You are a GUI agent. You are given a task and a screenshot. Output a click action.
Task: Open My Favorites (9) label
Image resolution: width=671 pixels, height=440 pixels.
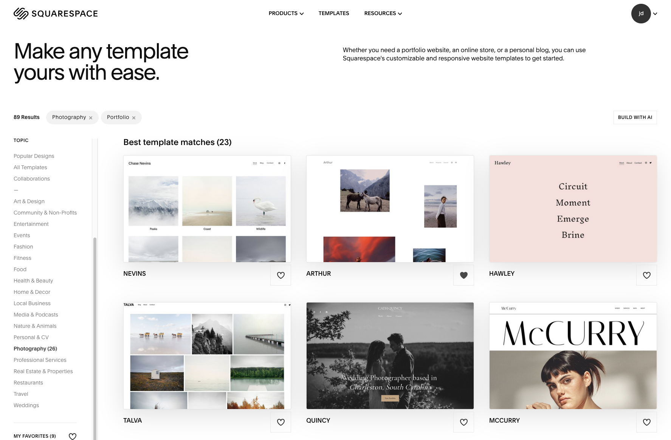click(35, 436)
